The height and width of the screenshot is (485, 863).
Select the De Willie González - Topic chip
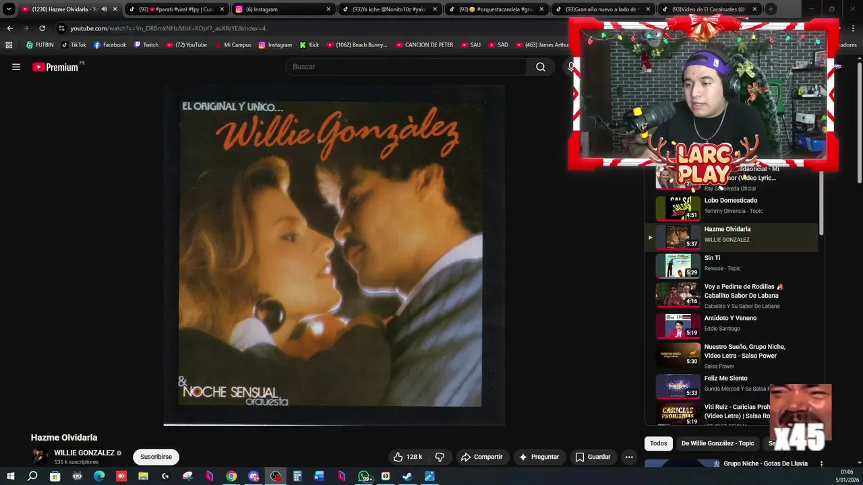(x=717, y=443)
